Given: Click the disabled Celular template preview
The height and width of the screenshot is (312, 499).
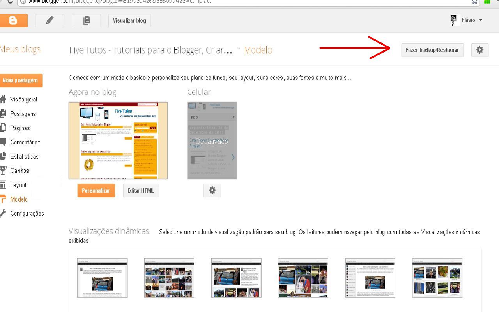Looking at the screenshot, I should pos(212,140).
